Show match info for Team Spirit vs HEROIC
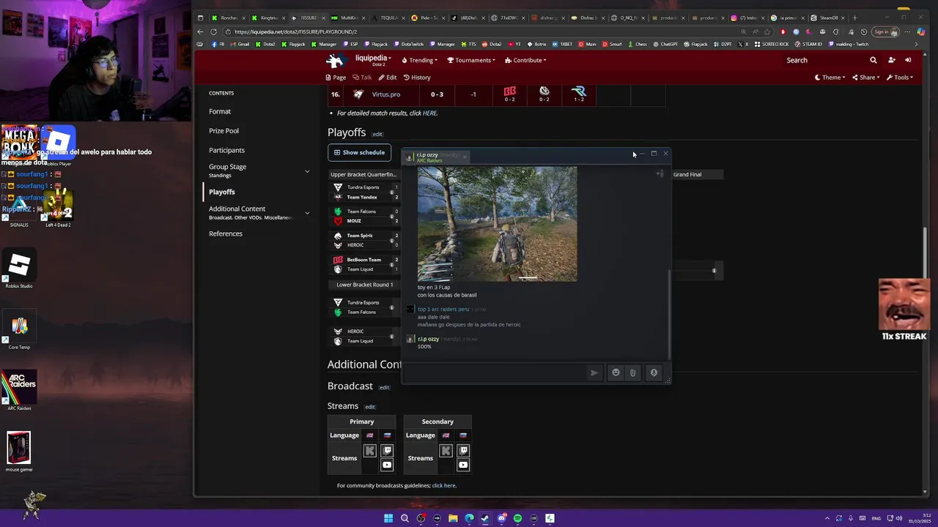The height and width of the screenshot is (527, 938). tap(391, 240)
